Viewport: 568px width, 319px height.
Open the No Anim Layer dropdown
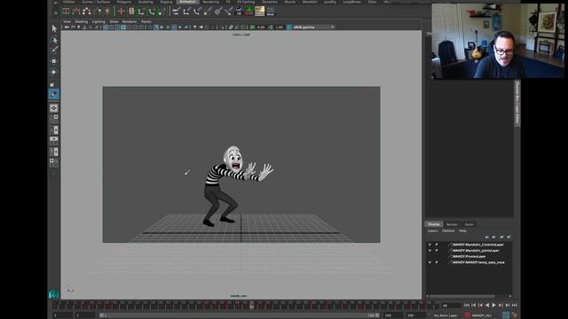pos(446,315)
